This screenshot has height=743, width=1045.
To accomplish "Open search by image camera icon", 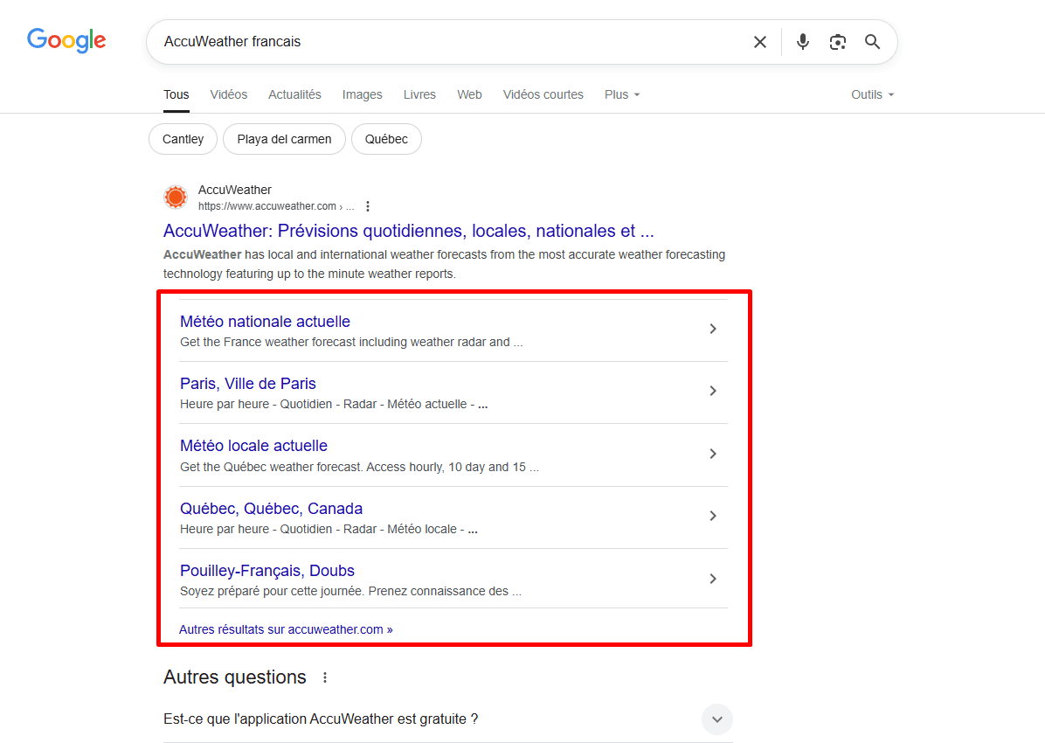I will [x=837, y=42].
